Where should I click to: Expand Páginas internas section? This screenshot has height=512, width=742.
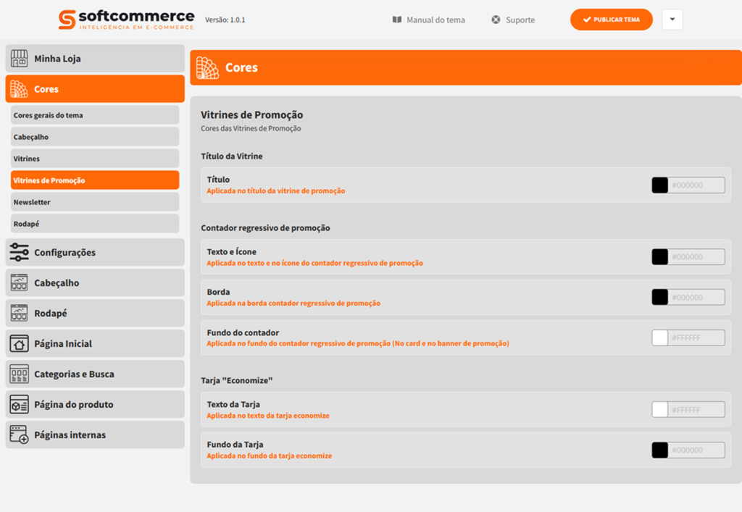(95, 435)
